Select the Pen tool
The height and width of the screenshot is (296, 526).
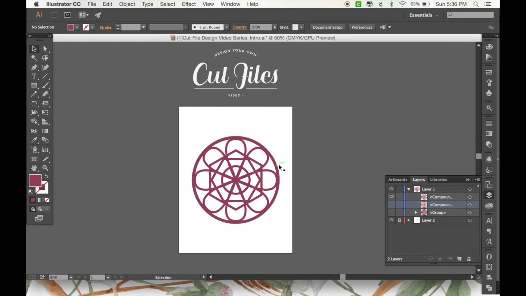[x=34, y=67]
